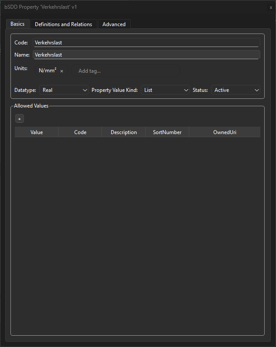Open the Advanced tab
Image resolution: width=276 pixels, height=347 pixels.
[114, 24]
